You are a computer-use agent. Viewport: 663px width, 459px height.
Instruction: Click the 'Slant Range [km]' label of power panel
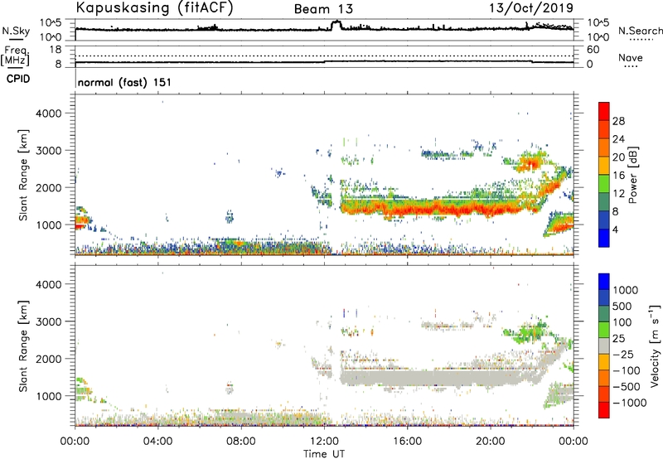click(x=23, y=175)
